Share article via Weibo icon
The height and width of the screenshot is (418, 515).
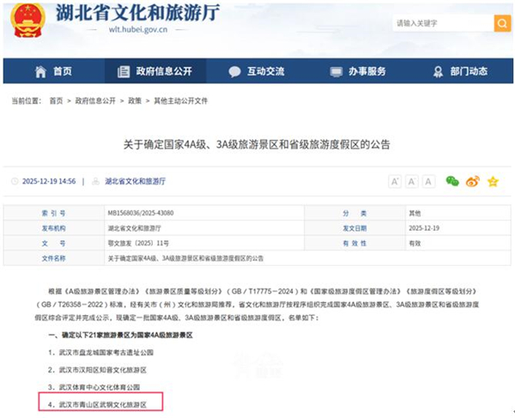pos(473,181)
